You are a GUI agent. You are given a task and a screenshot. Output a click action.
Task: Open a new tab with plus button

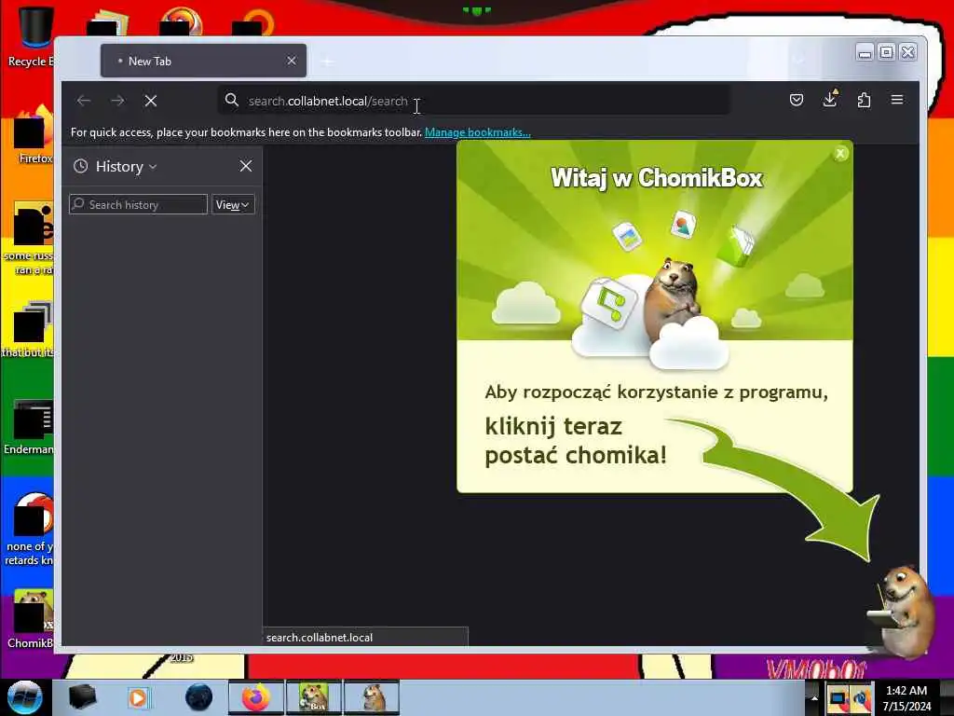pos(327,62)
